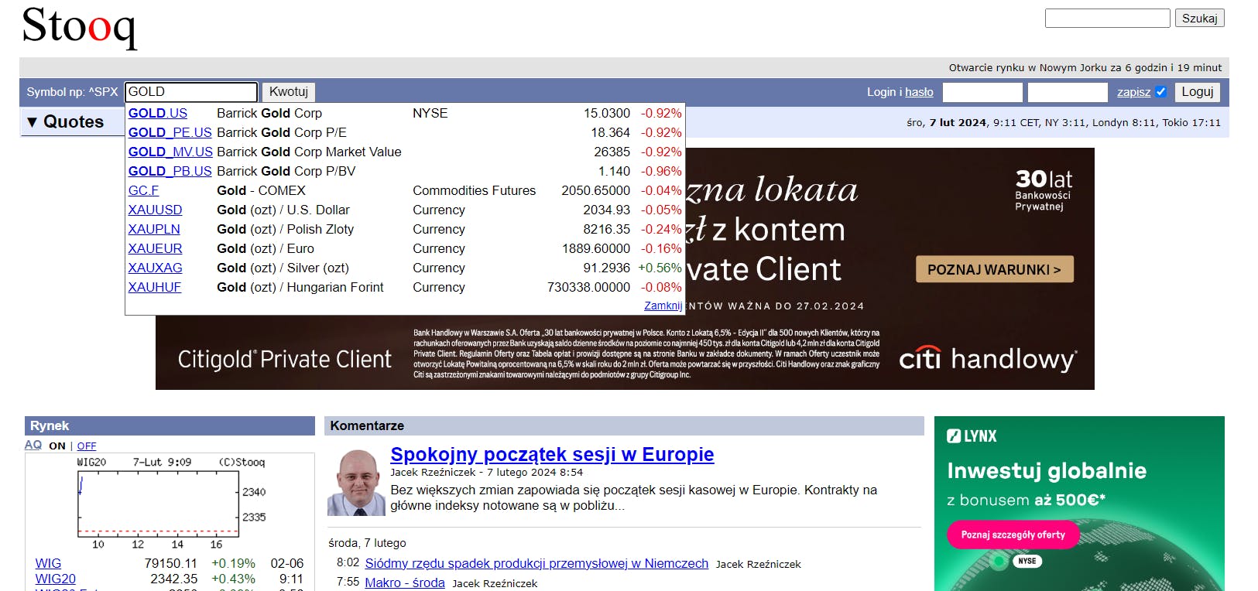The image size is (1258, 591).
Task: Click the Citi Handlowy logo in banner
Action: click(x=987, y=359)
